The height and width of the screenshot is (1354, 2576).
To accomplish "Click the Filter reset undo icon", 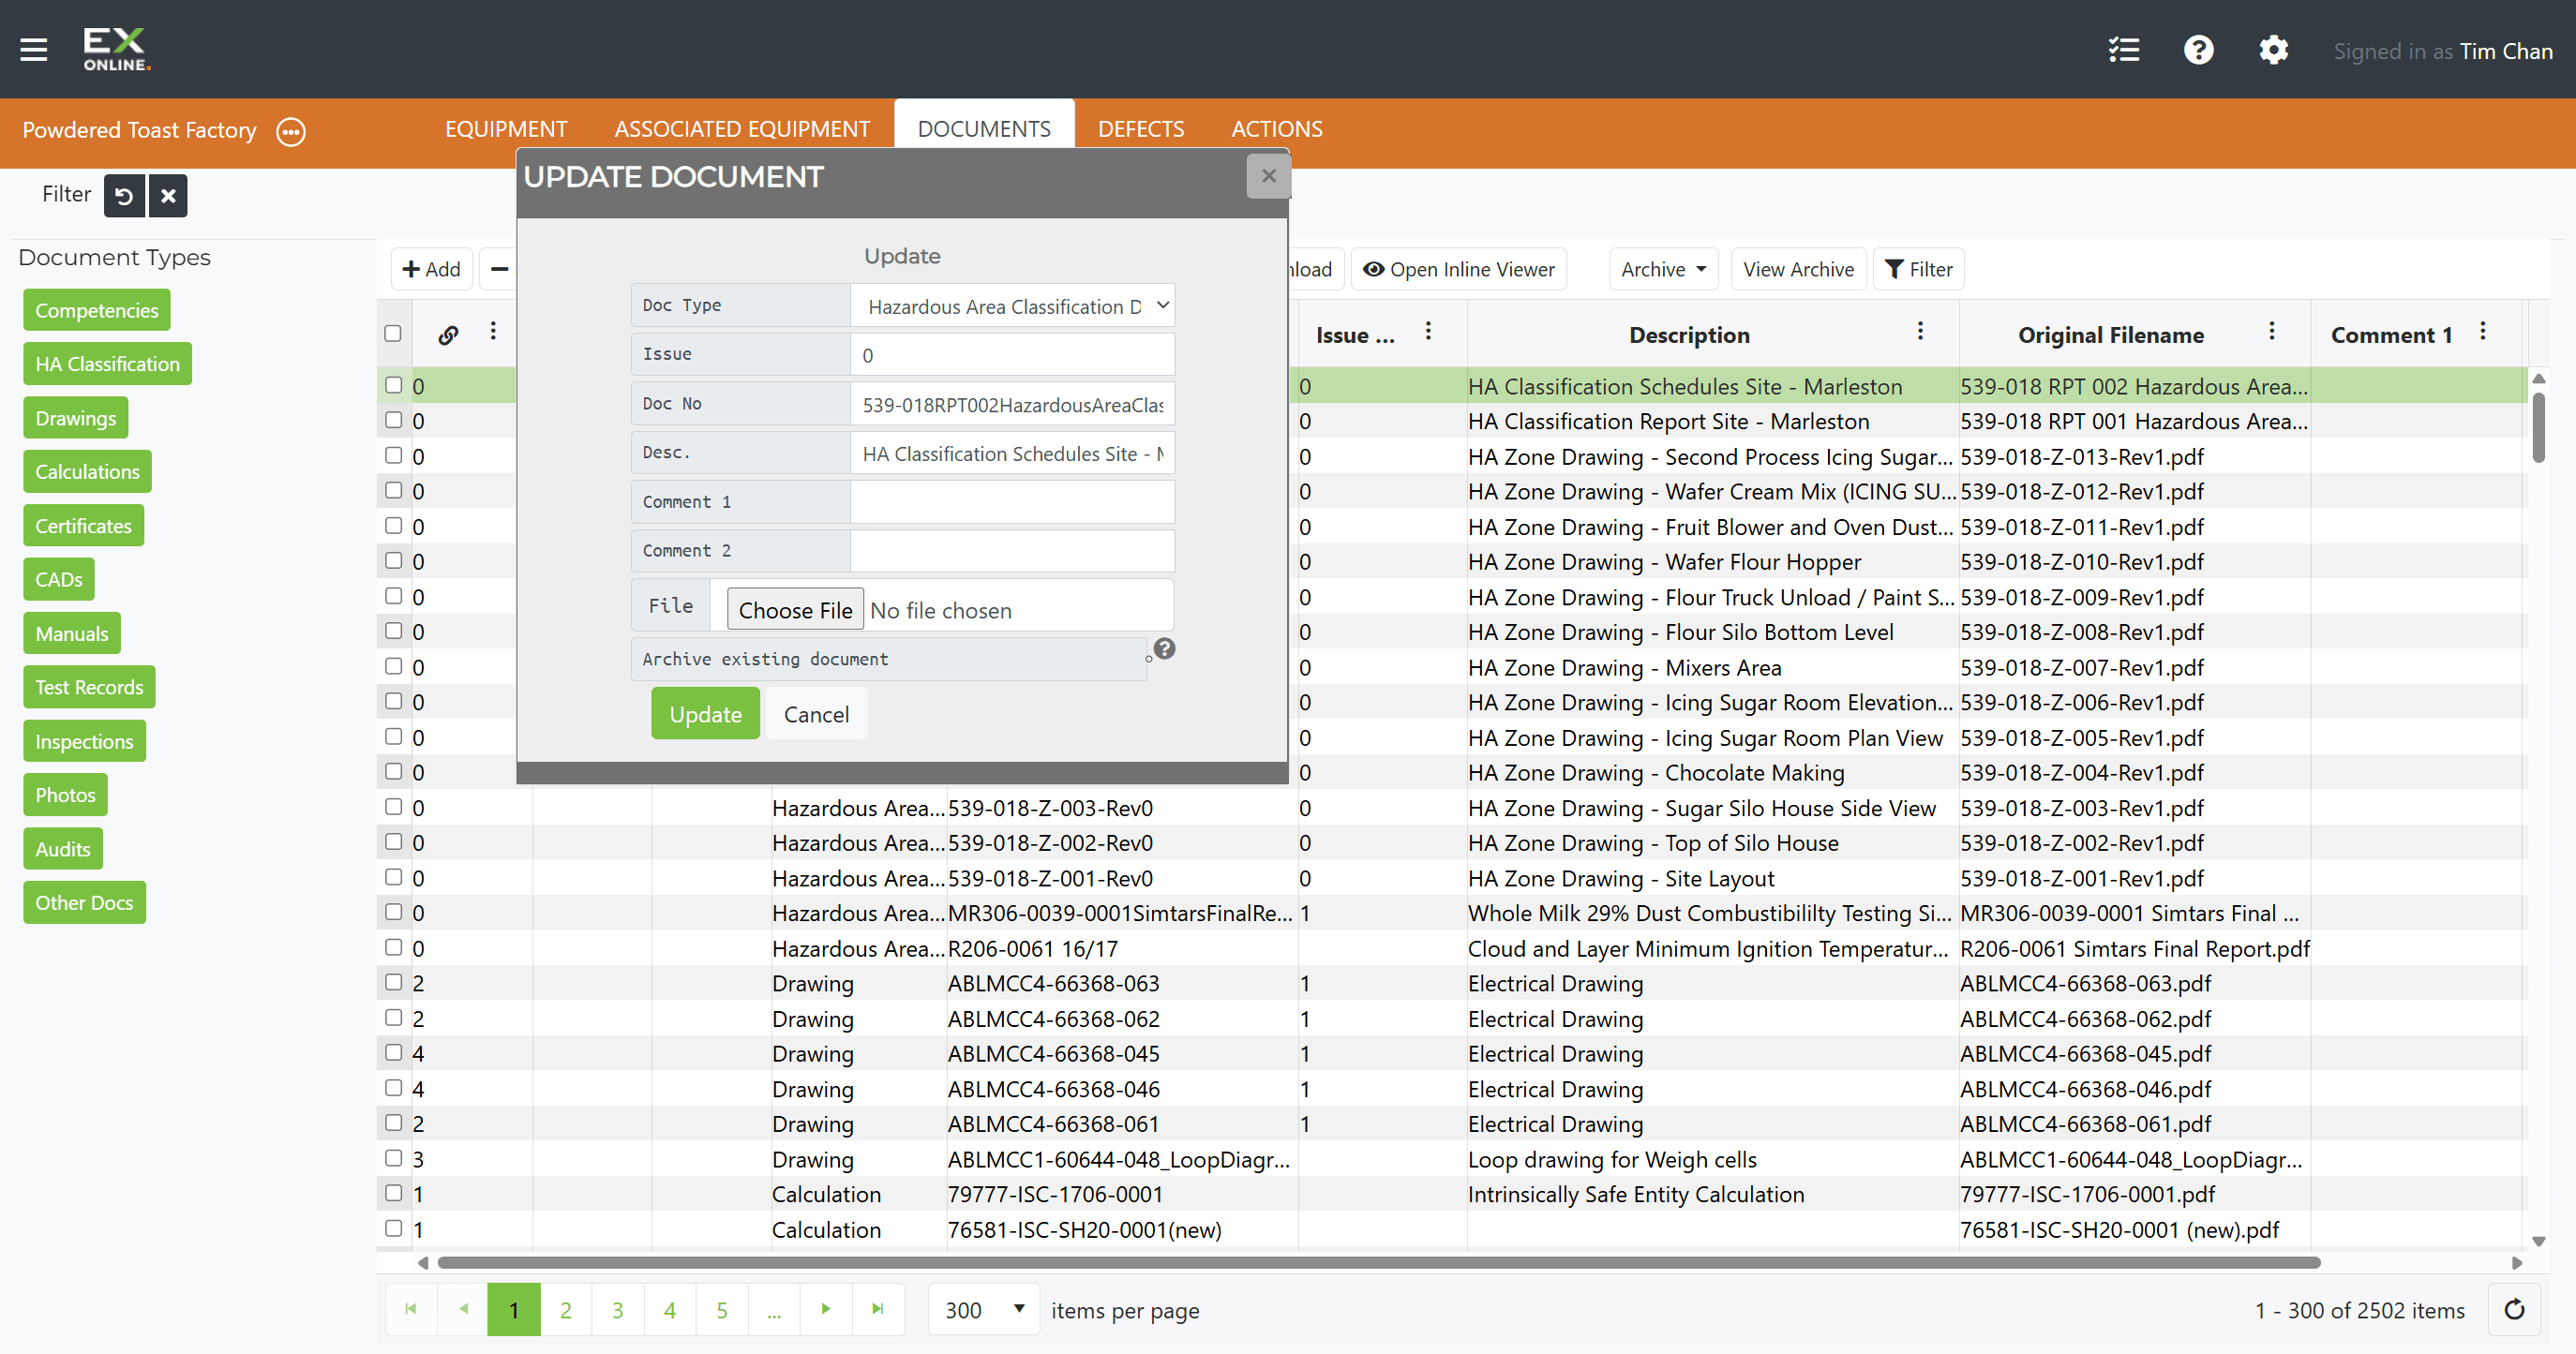I will point(124,196).
